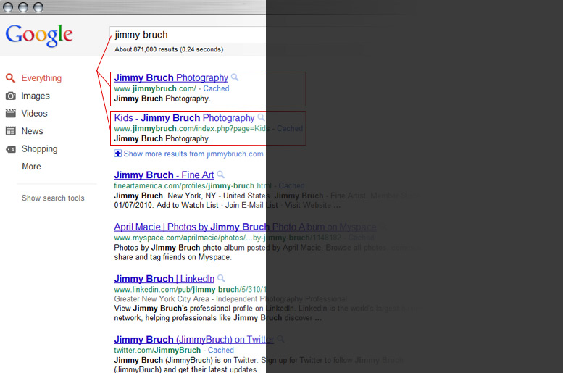The image size is (563, 373).
Task: Preview the Jimmy Bruch - Fine Art magnifier
Action: (x=221, y=175)
